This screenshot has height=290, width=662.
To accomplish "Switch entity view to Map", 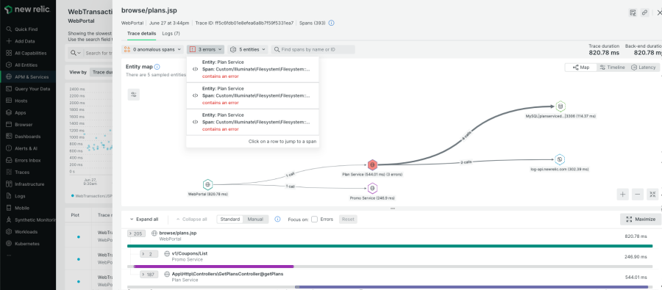I will point(581,68).
